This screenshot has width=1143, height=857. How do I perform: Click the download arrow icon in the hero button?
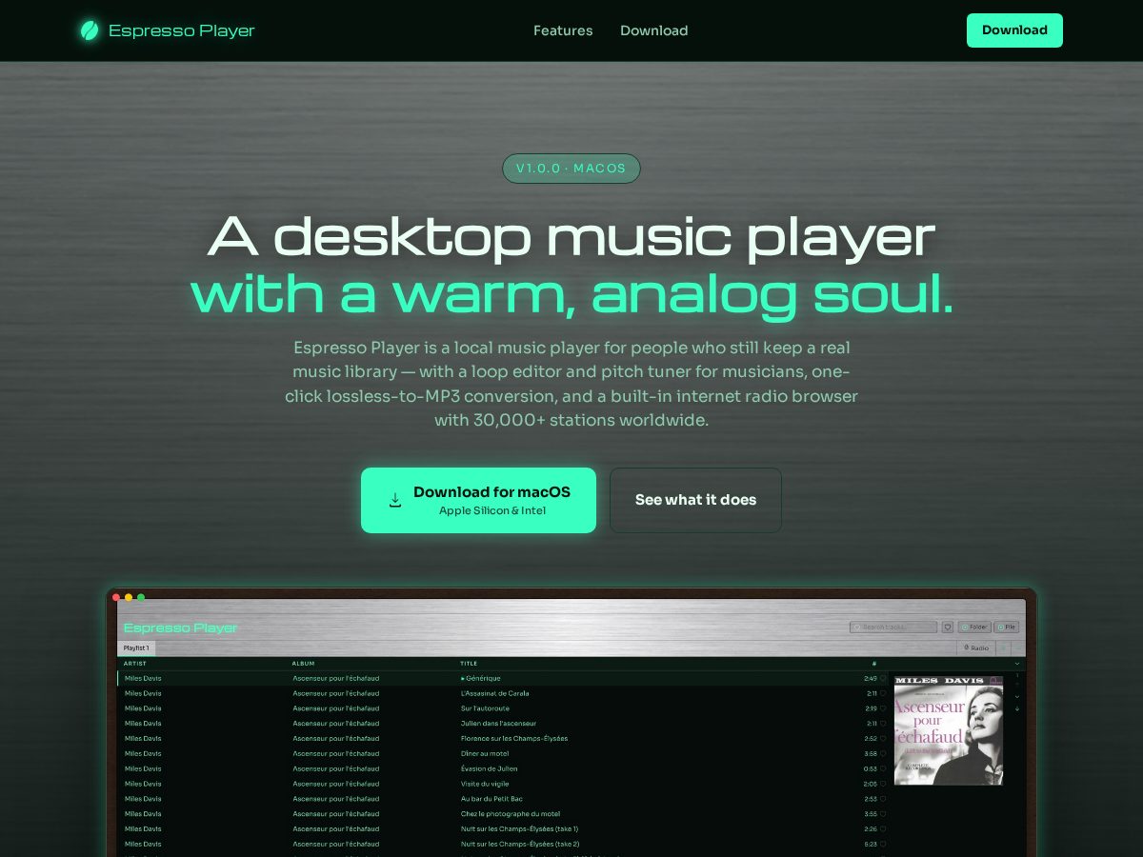pyautogui.click(x=395, y=500)
